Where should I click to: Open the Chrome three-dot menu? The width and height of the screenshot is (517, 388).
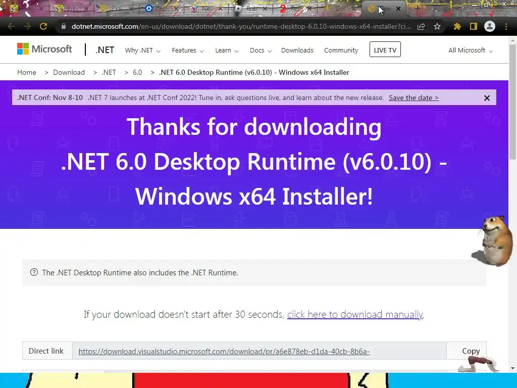(x=506, y=26)
